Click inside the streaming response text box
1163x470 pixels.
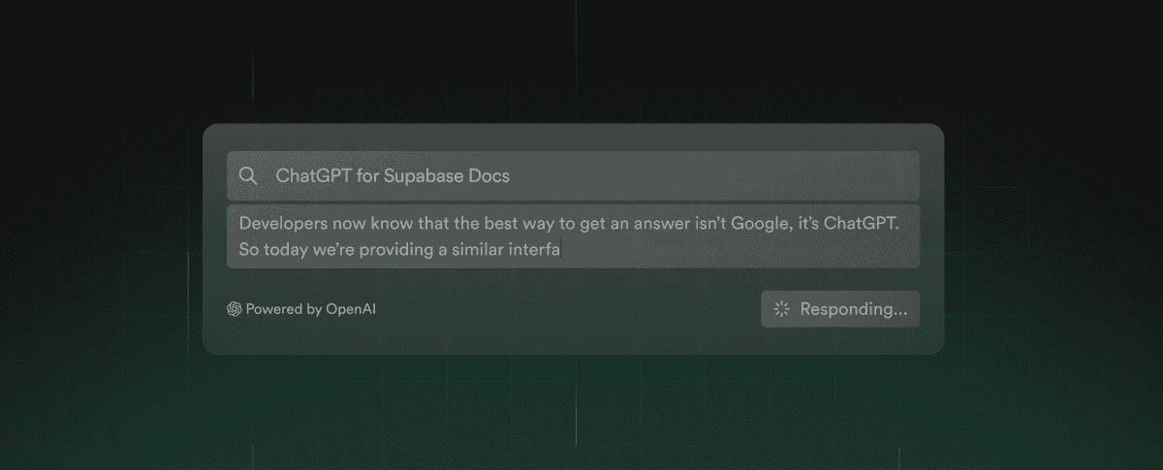coord(573,235)
